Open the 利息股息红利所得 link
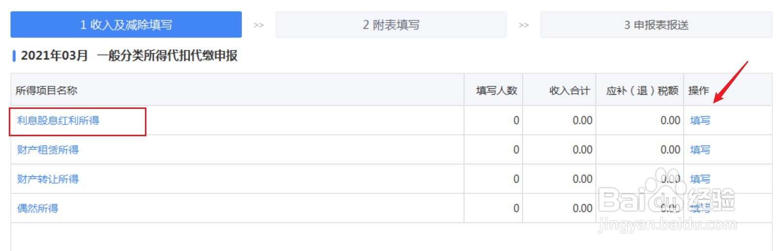 (58, 121)
